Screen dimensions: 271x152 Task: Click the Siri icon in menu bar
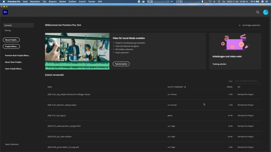pyautogui.click(x=262, y=2)
